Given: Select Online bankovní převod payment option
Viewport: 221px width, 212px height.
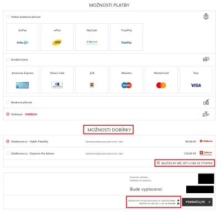Looking at the screenshot, I should 8,17.
